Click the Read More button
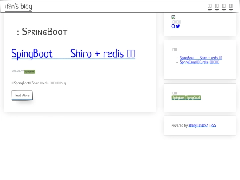 (x=22, y=95)
